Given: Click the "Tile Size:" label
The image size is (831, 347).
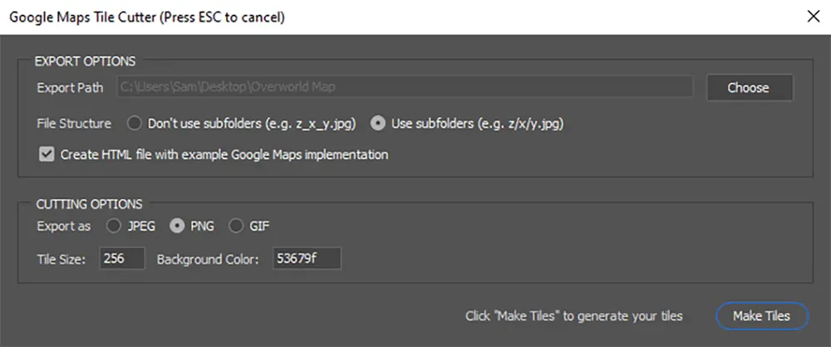Looking at the screenshot, I should [61, 260].
